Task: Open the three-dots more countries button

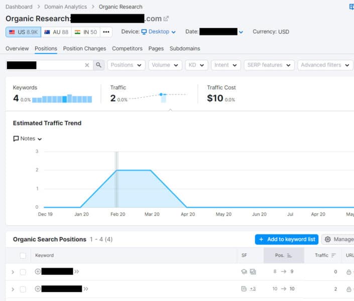Action: point(106,32)
